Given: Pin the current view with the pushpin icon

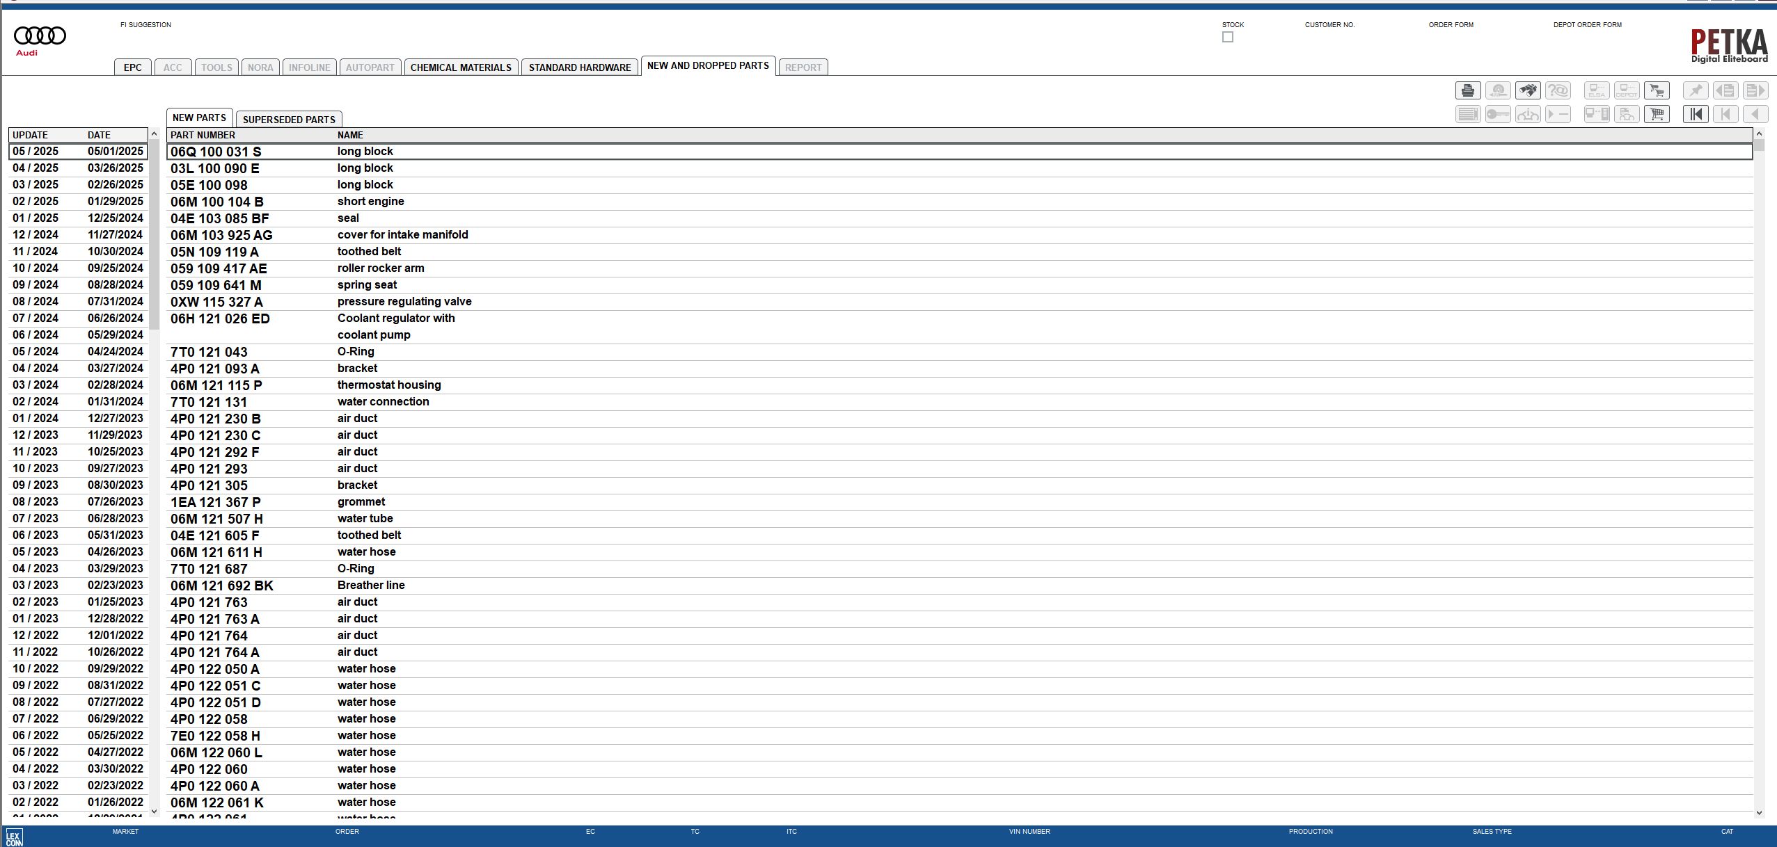Looking at the screenshot, I should pyautogui.click(x=1695, y=90).
